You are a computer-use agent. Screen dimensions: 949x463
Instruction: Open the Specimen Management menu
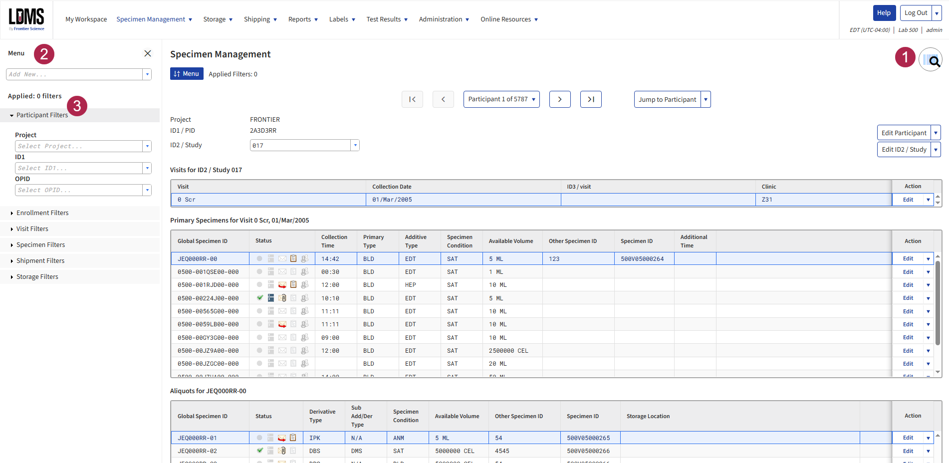pyautogui.click(x=154, y=19)
